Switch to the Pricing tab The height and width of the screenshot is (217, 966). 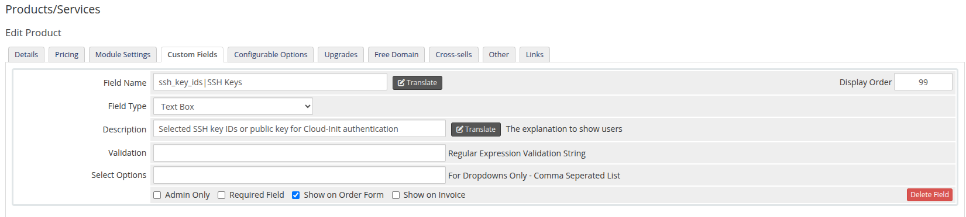tap(67, 54)
